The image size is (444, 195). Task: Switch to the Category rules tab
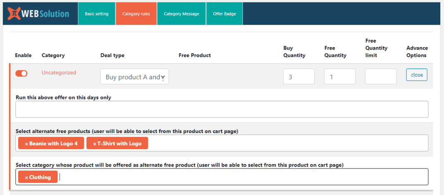point(136,14)
